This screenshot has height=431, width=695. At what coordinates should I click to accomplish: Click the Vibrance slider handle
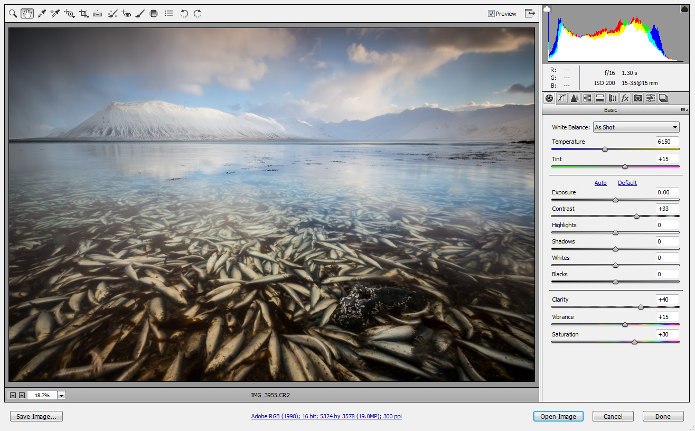(x=625, y=325)
